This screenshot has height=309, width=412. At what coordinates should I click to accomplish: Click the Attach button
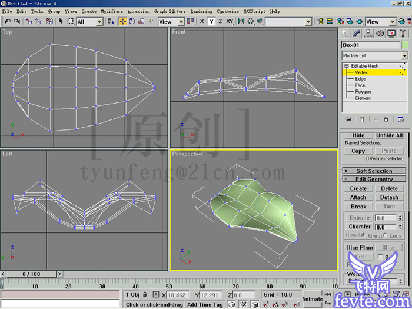click(x=358, y=197)
